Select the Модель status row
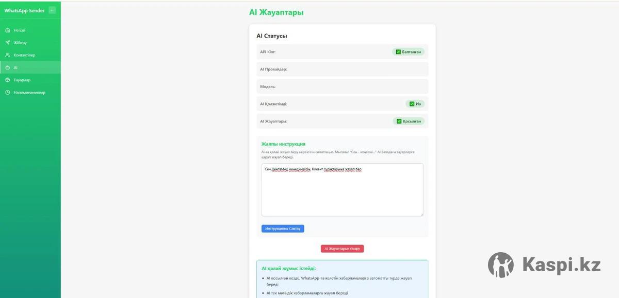The image size is (619, 298). coord(342,86)
